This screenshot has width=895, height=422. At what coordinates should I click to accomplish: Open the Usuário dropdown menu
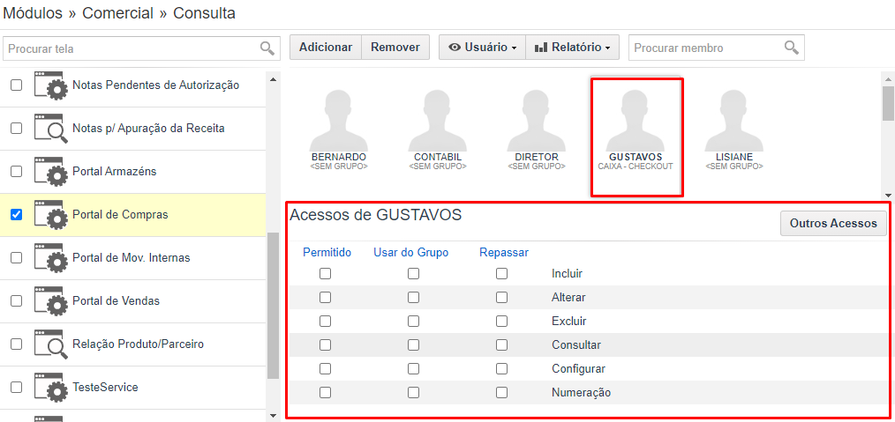(482, 48)
